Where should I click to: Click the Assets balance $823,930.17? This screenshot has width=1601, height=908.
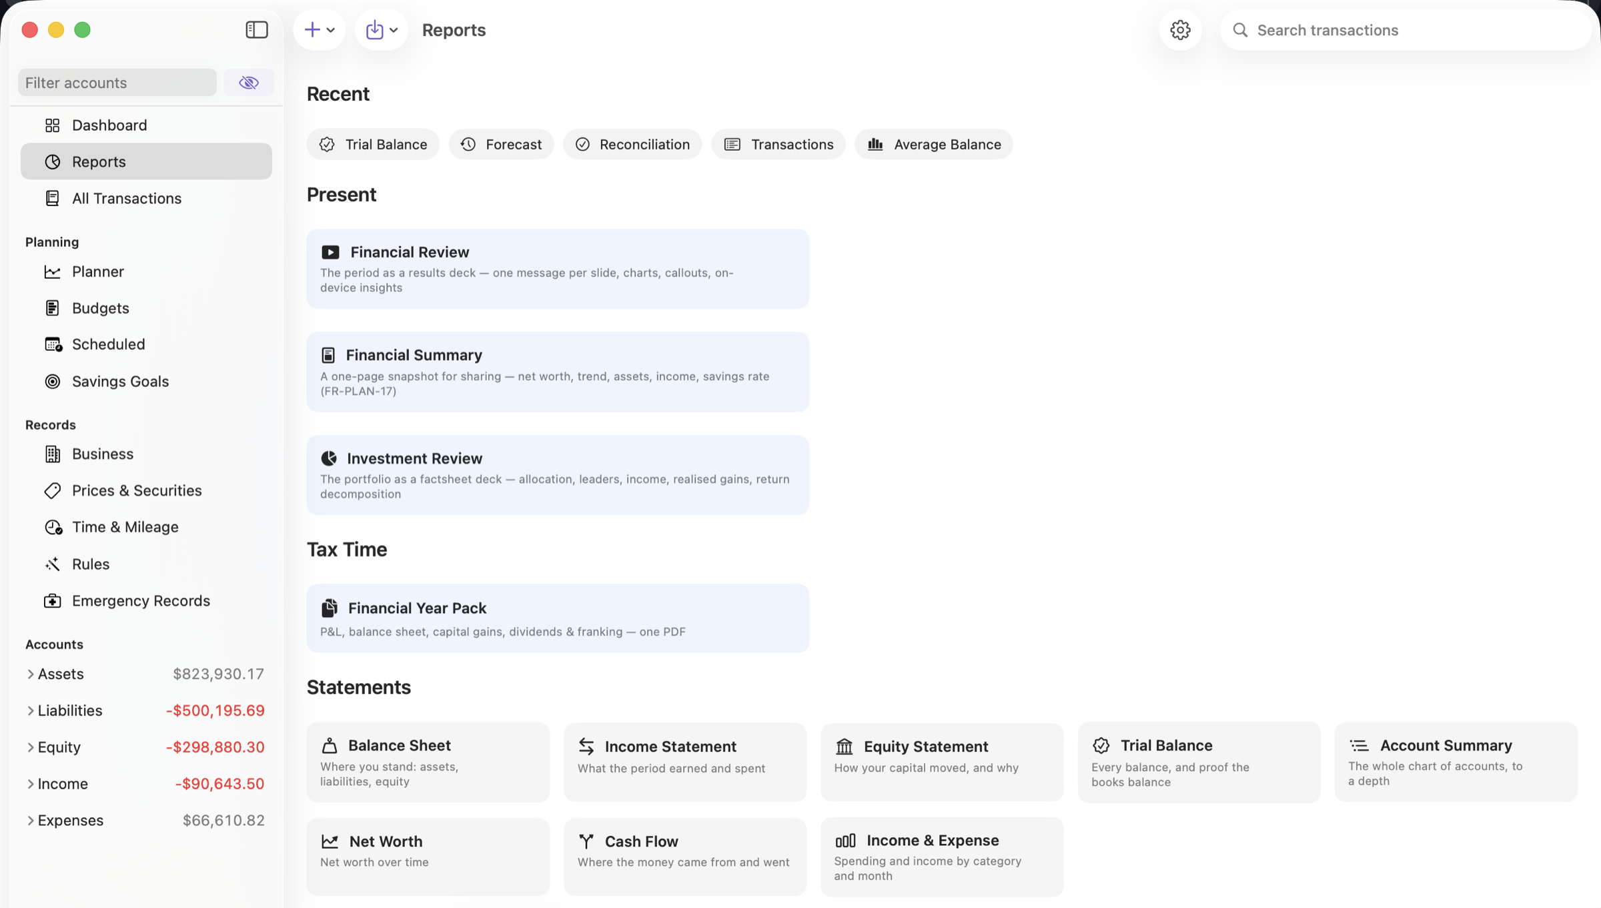[219, 674]
